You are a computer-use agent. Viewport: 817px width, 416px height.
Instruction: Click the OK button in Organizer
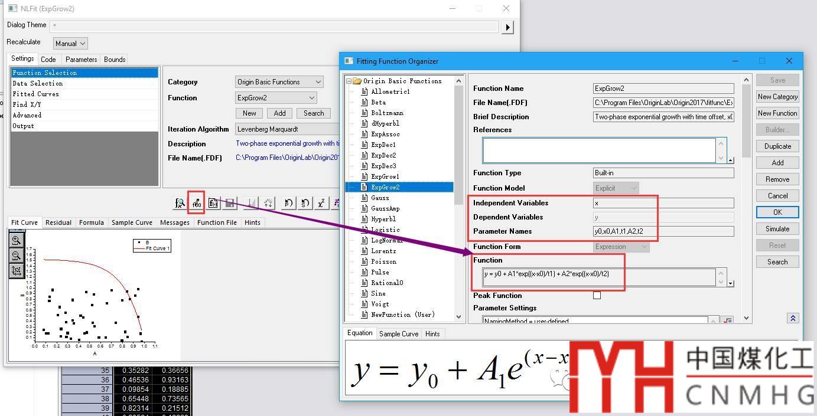click(x=777, y=212)
